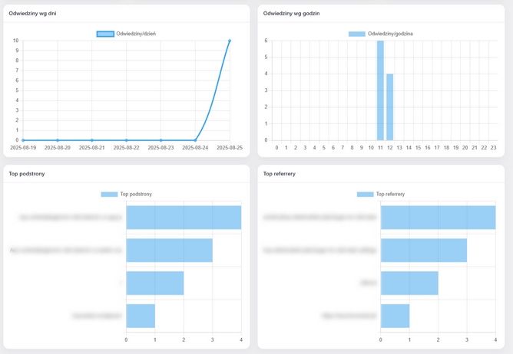Click the line chart point for 2025-08-25
This screenshot has width=513, height=354.
[x=230, y=41]
